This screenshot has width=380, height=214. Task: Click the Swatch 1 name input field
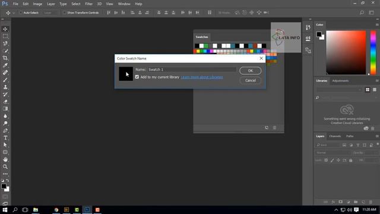pyautogui.click(x=192, y=70)
